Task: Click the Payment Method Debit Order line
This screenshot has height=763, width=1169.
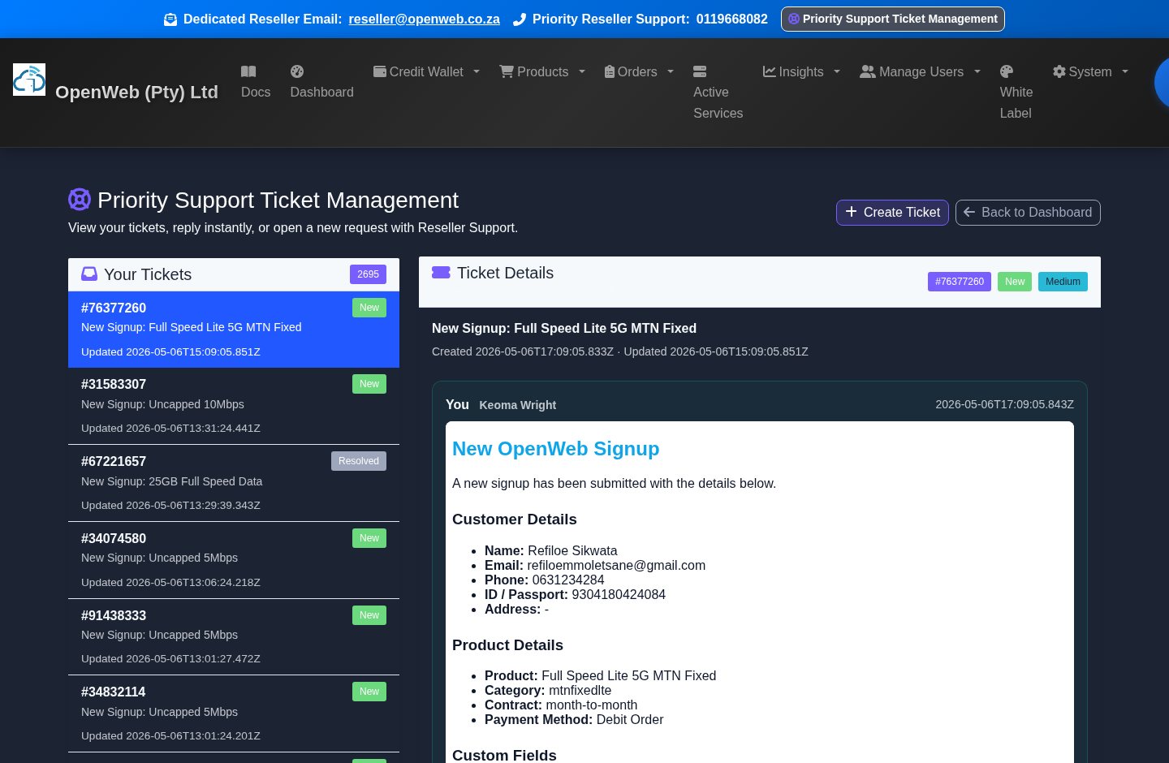Action: (x=574, y=720)
